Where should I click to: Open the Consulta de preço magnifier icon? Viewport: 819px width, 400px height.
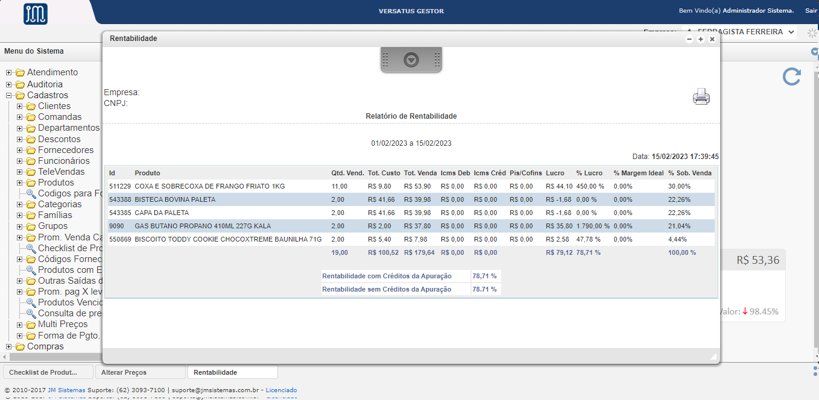(31, 313)
